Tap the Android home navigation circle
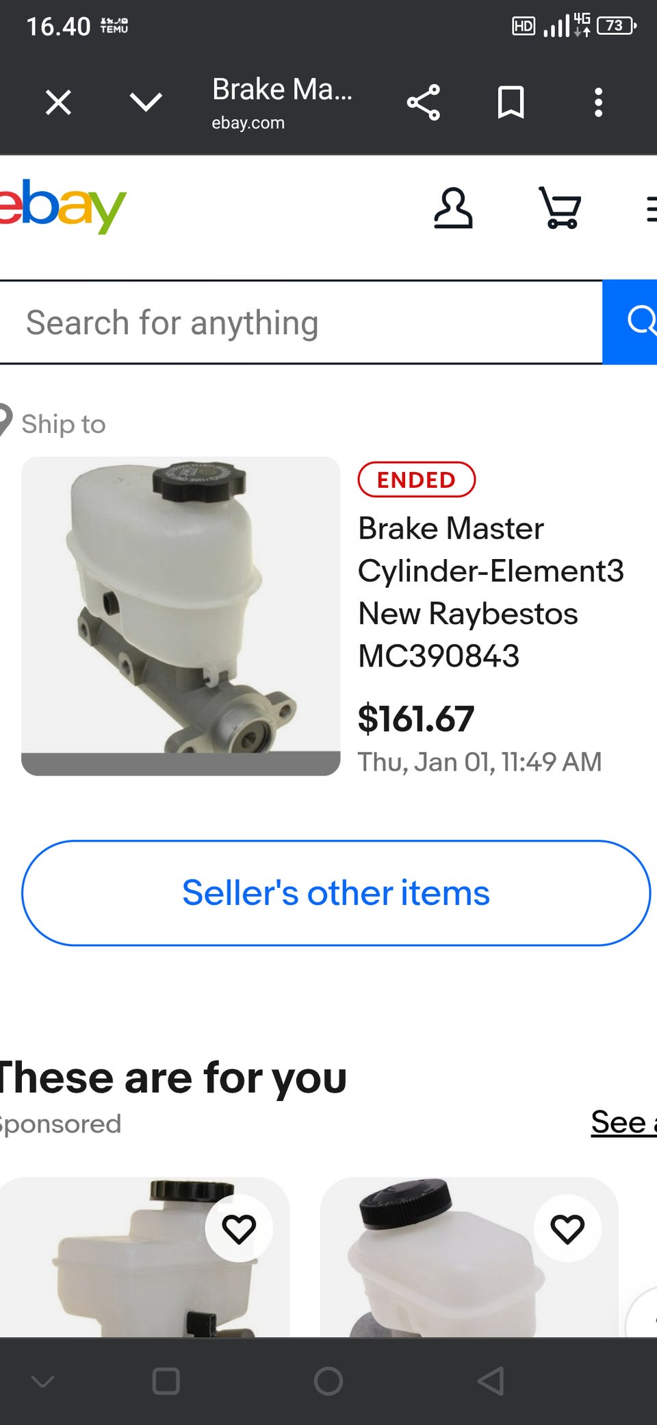This screenshot has width=657, height=1425. pyautogui.click(x=328, y=1381)
